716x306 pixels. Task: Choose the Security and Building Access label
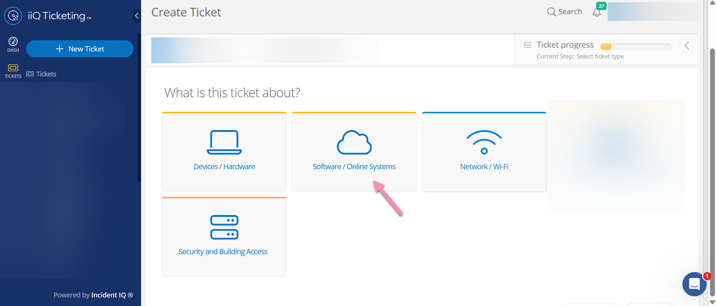click(x=223, y=252)
